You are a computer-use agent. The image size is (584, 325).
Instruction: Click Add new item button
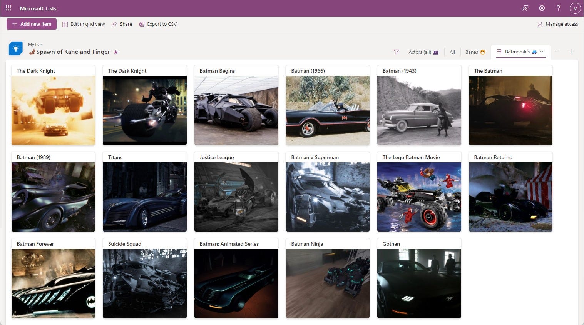(x=32, y=24)
